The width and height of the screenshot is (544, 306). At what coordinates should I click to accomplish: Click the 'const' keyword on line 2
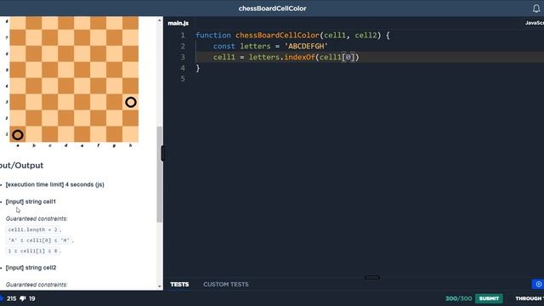pos(224,46)
